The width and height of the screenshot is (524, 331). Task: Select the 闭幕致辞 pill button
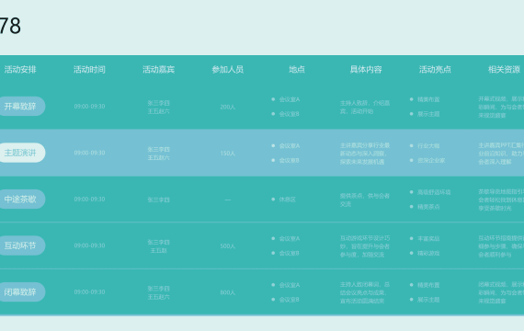pos(21,292)
